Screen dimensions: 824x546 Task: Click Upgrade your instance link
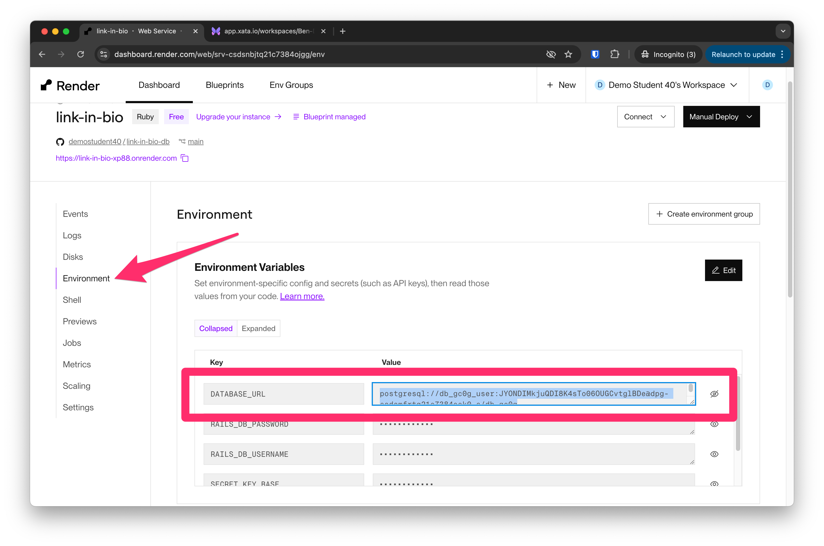coord(239,117)
